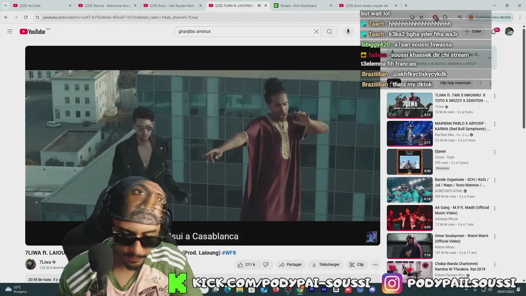Open the YouTube hamburger guide menu
This screenshot has height=296, width=526.
point(10,32)
